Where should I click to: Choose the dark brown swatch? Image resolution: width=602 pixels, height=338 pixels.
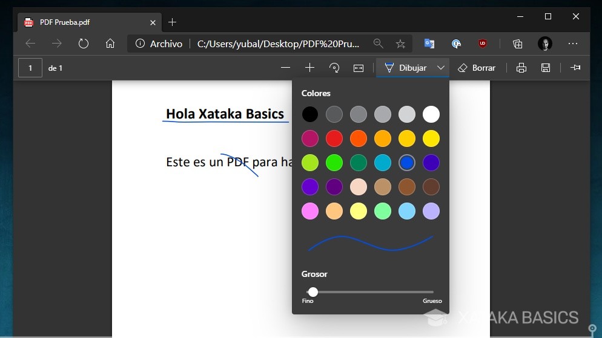[431, 187]
